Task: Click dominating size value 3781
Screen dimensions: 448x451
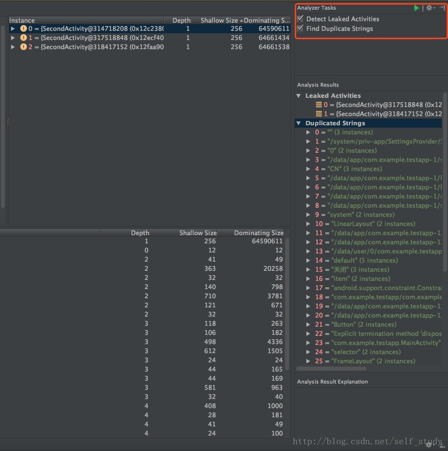Action: 275,296
